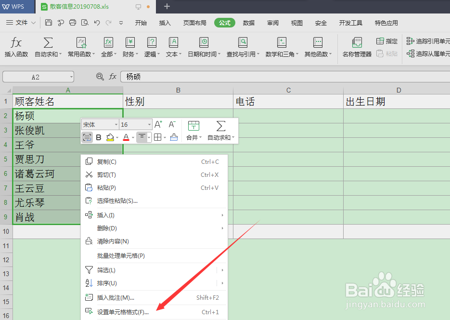Viewport: 450px width, 320px height.
Task: Click the zoom magnifier beside formula bar
Action: pos(100,77)
